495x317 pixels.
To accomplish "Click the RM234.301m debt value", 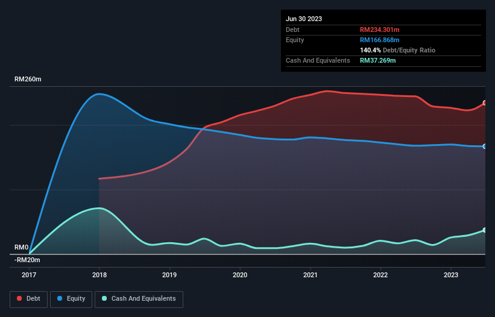I will point(379,30).
